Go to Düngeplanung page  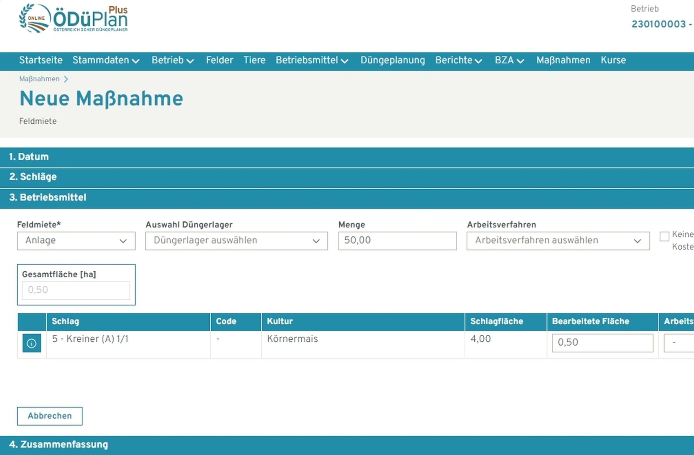(392, 61)
